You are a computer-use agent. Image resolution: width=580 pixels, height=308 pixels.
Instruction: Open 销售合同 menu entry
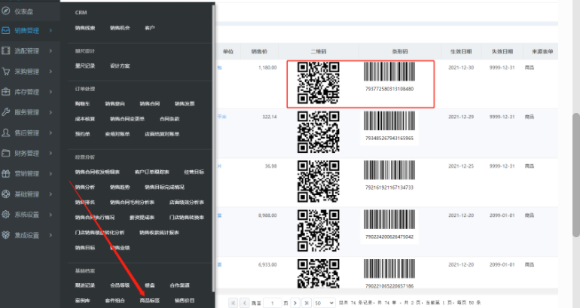click(x=150, y=104)
